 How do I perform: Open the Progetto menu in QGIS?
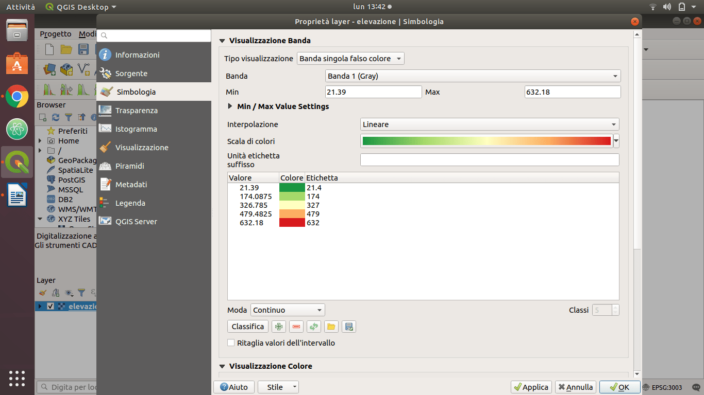(x=56, y=34)
